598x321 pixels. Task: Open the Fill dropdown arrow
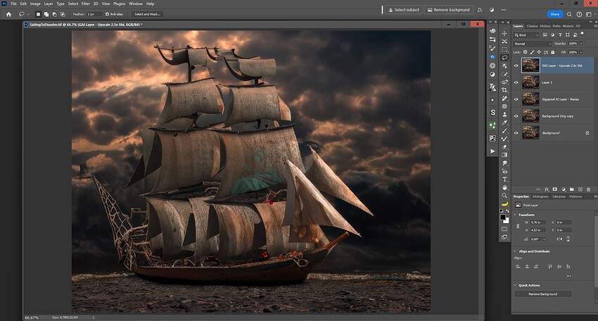click(x=581, y=52)
